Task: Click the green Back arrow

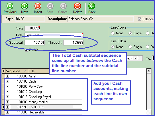Action: tap(92, 6)
